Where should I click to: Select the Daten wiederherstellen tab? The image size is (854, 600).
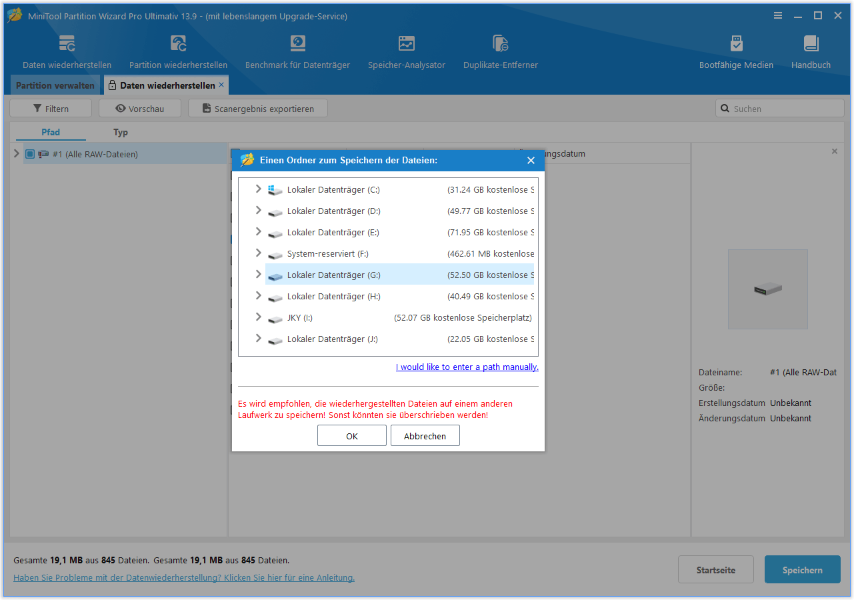[x=167, y=85]
